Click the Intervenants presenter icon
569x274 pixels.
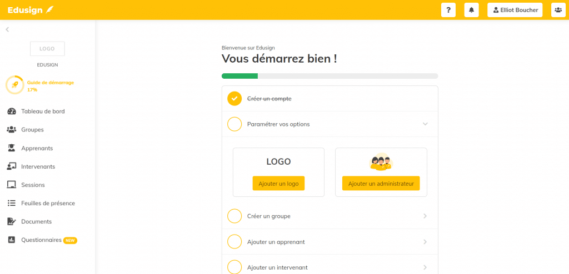pyautogui.click(x=12, y=167)
